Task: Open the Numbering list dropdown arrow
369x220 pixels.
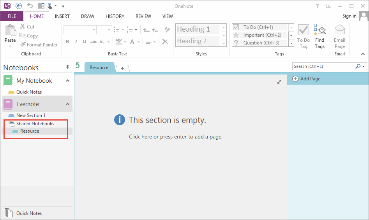Action: pyautogui.click(x=136, y=30)
